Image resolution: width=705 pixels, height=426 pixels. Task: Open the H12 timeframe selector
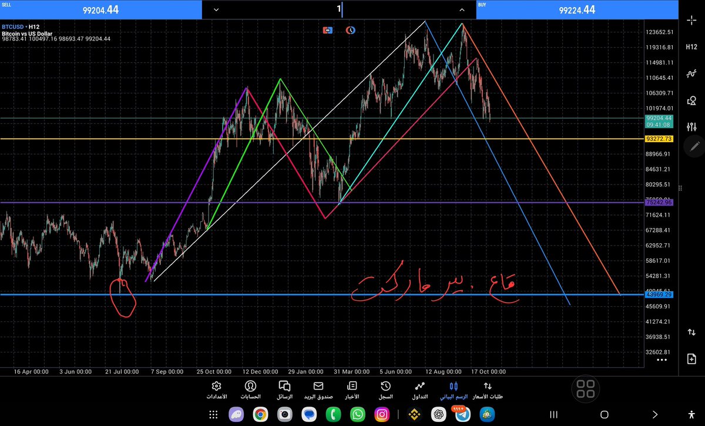click(691, 47)
